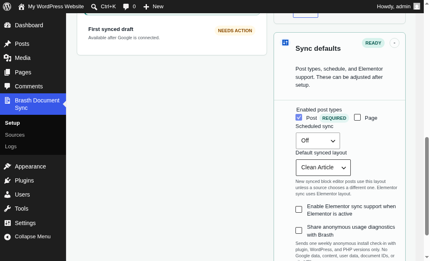Click My WordPress Website link
Image resolution: width=430 pixels, height=261 pixels.
(56, 7)
